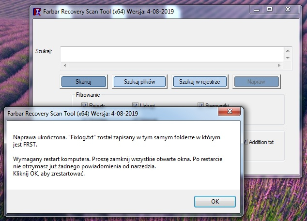Click the 'Naprawa ukończona' message text

click(x=117, y=141)
